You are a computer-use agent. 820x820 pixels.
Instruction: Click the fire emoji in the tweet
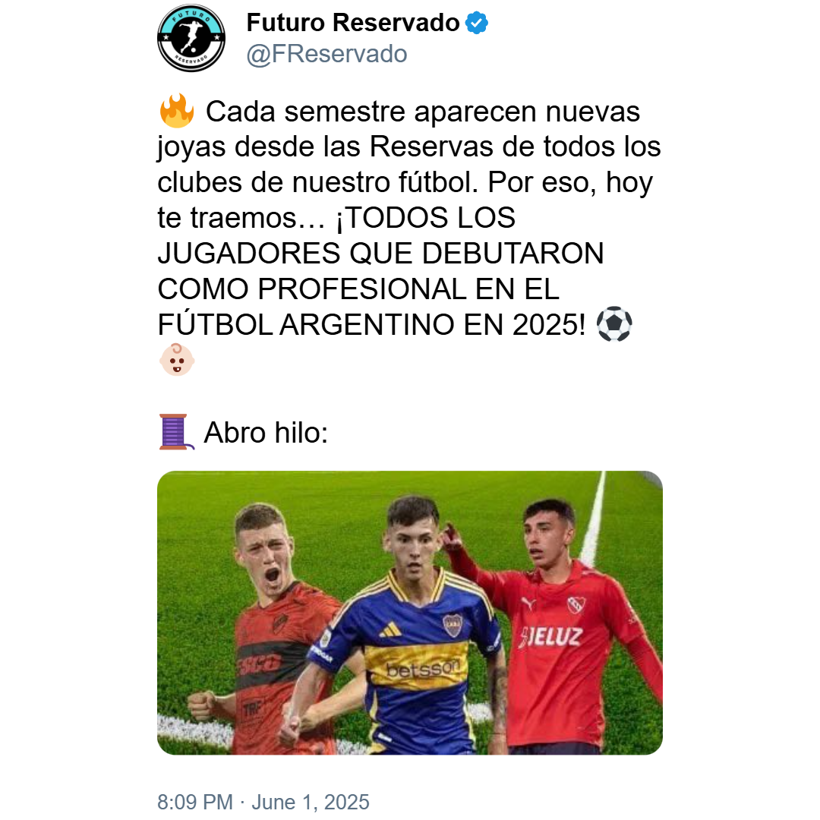tap(177, 111)
